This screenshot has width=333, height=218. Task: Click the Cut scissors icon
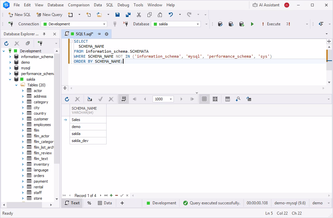[x=139, y=15]
